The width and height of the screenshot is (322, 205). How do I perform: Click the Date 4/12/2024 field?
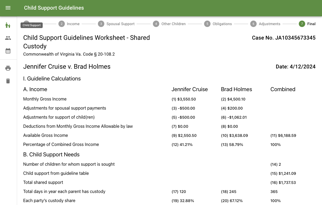(296, 67)
